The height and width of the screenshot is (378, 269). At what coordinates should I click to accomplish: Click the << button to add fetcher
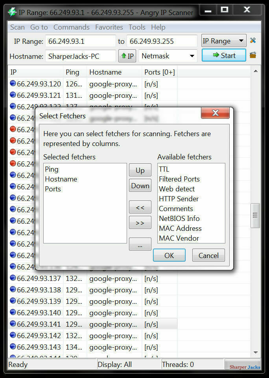coord(140,207)
